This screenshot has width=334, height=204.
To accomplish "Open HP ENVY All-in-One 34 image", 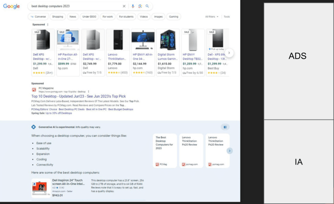I will tap(143, 40).
